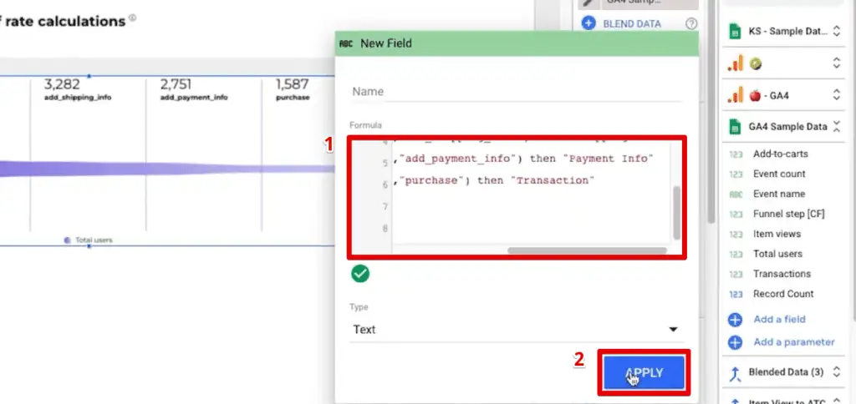The width and height of the screenshot is (856, 404).
Task: Click the add_payment_info funnel step label
Action: 194,98
